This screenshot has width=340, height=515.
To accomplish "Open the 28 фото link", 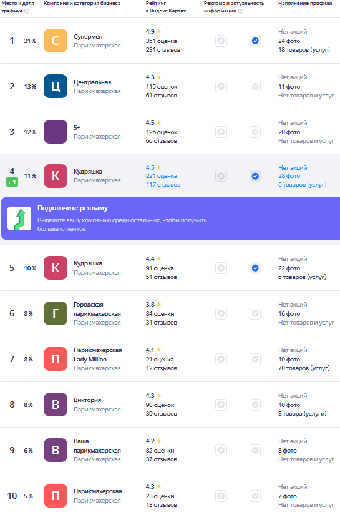I will [x=289, y=176].
